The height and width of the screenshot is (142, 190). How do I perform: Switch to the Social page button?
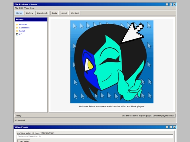55,13
